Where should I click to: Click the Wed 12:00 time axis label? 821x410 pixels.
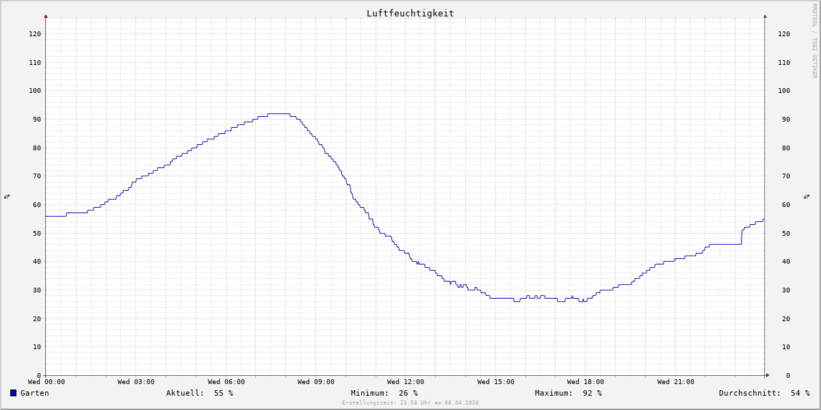(406, 382)
